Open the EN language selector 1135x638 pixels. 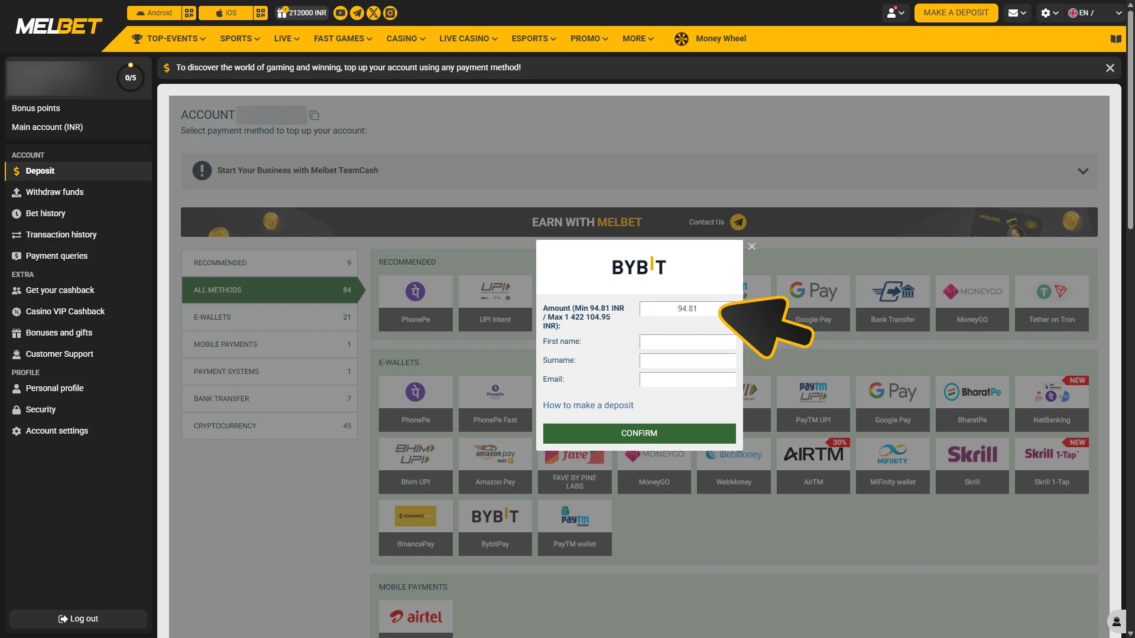coord(1095,13)
